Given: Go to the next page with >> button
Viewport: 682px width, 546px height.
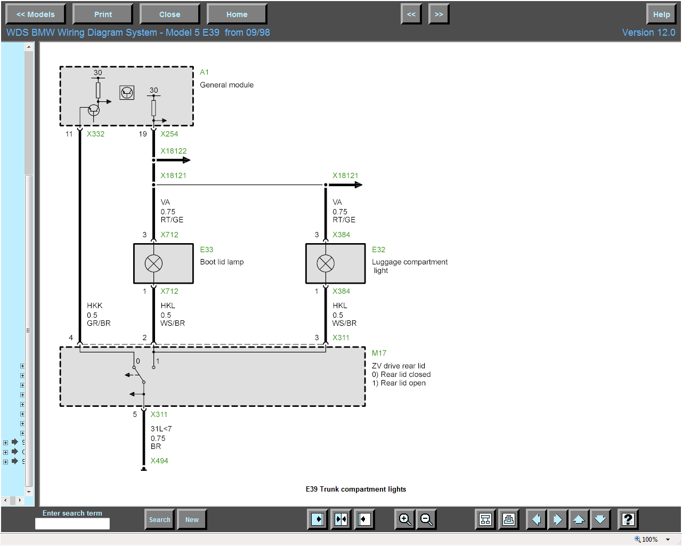Looking at the screenshot, I should tap(439, 14).
